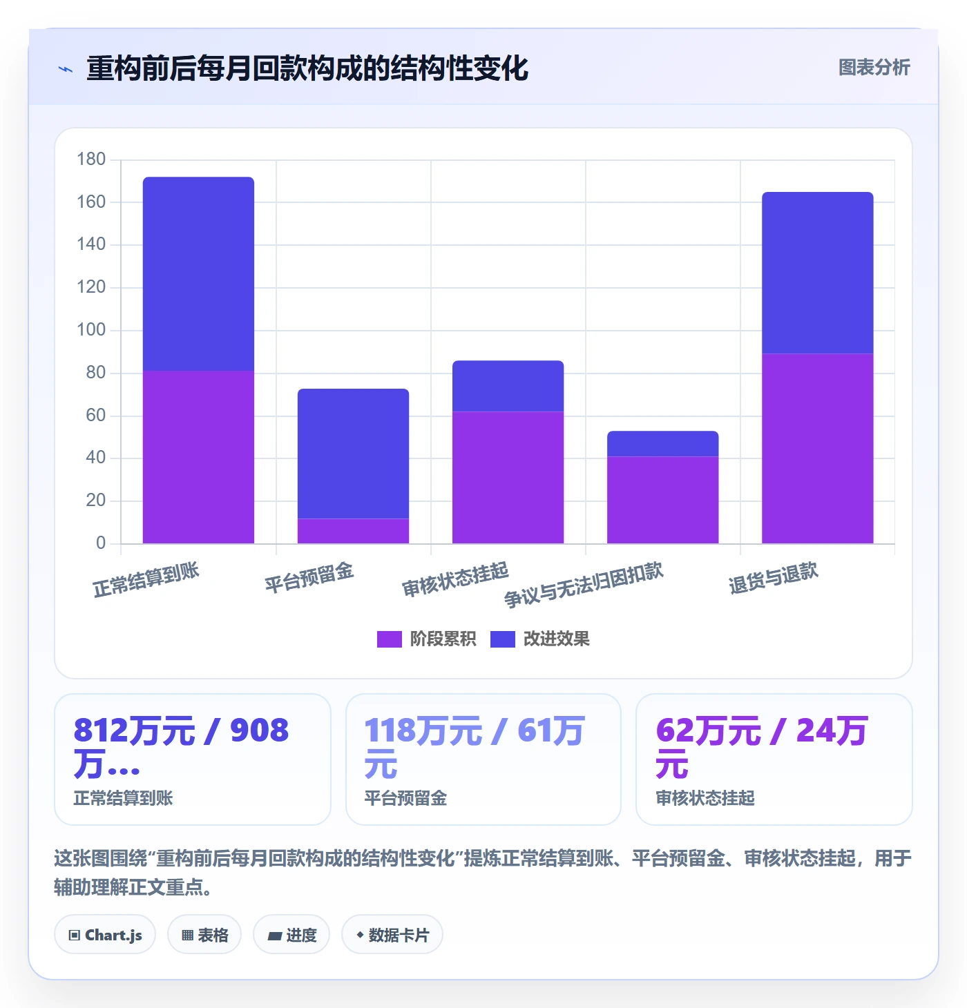Image resolution: width=967 pixels, height=1008 pixels.
Task: Click the 180 y-axis value
Action: click(91, 159)
